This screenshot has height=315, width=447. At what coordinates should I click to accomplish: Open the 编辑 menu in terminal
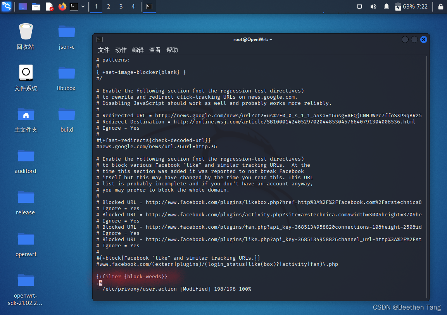click(x=138, y=50)
